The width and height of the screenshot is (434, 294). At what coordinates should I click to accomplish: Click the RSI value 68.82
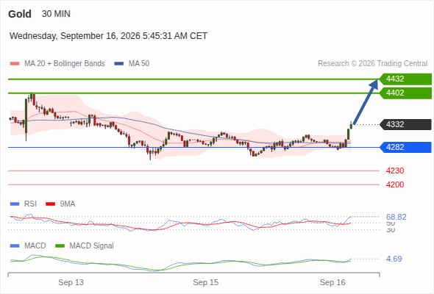[x=396, y=217]
